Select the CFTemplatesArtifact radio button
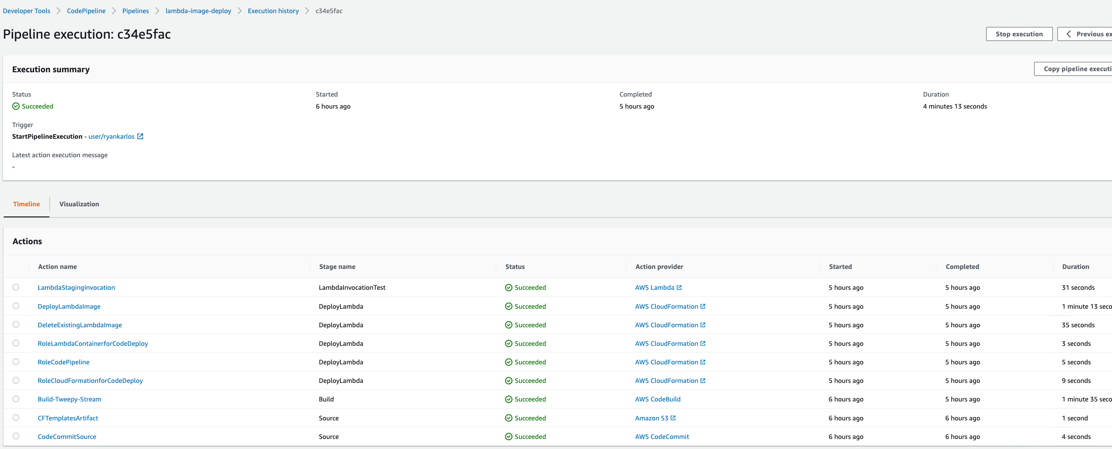 [x=16, y=417]
